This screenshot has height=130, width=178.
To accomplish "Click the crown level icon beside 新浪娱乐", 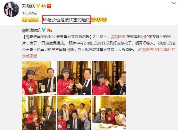I will click(49, 30).
